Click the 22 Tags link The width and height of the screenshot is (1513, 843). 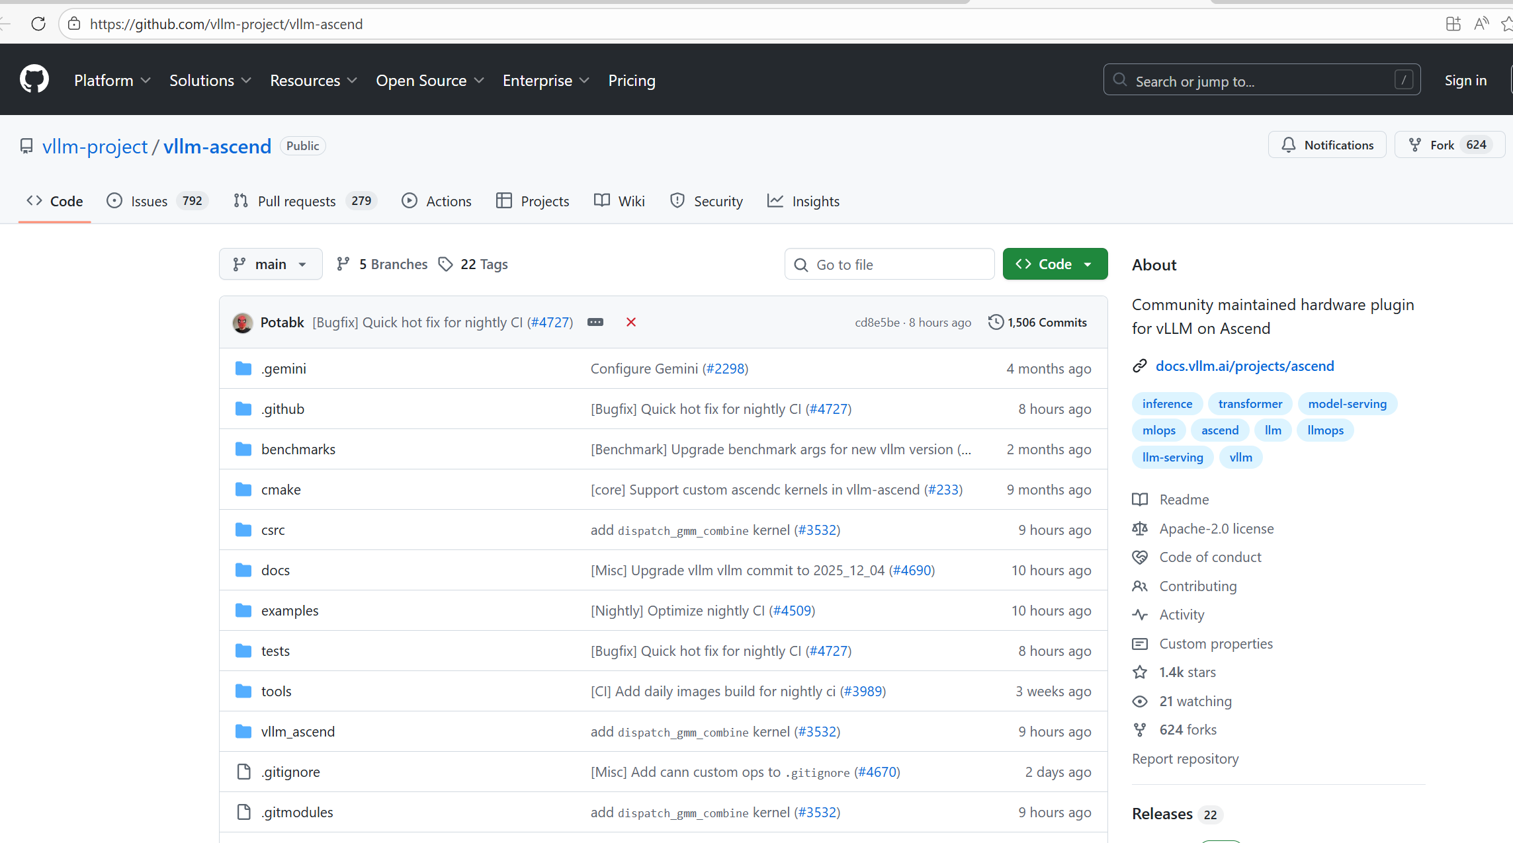click(474, 264)
